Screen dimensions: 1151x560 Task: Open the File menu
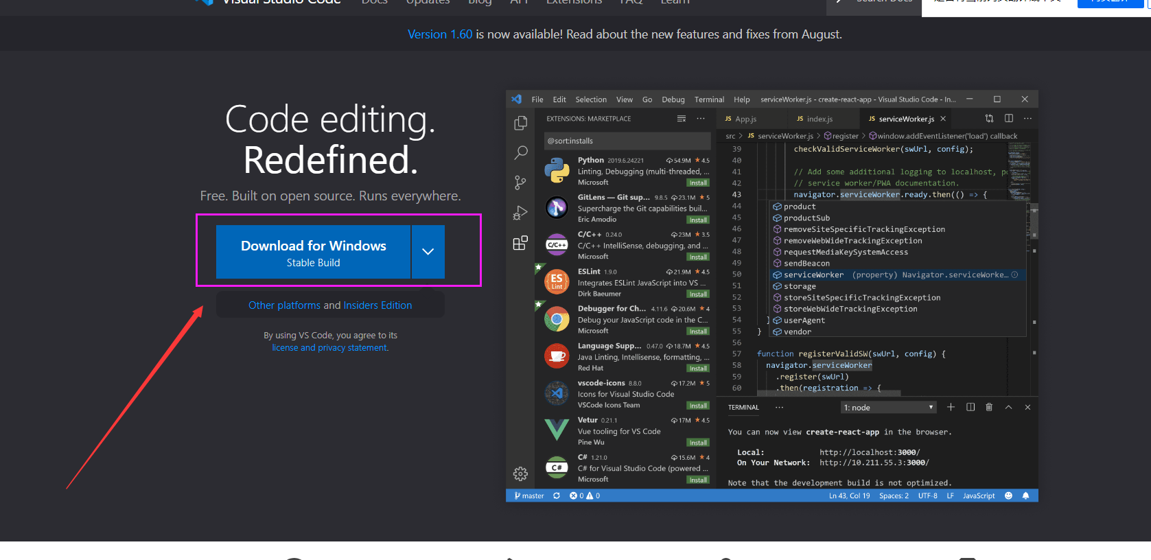(x=537, y=100)
